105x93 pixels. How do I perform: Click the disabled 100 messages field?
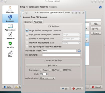pyautogui.click(x=70, y=39)
